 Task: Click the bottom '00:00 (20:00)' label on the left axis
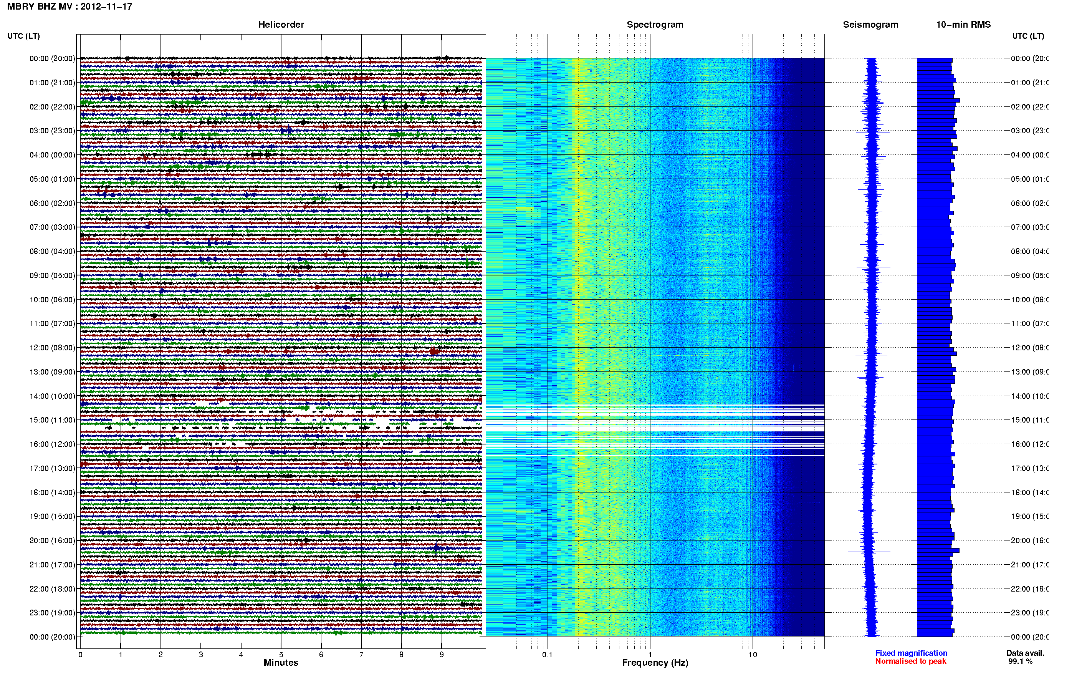52,637
